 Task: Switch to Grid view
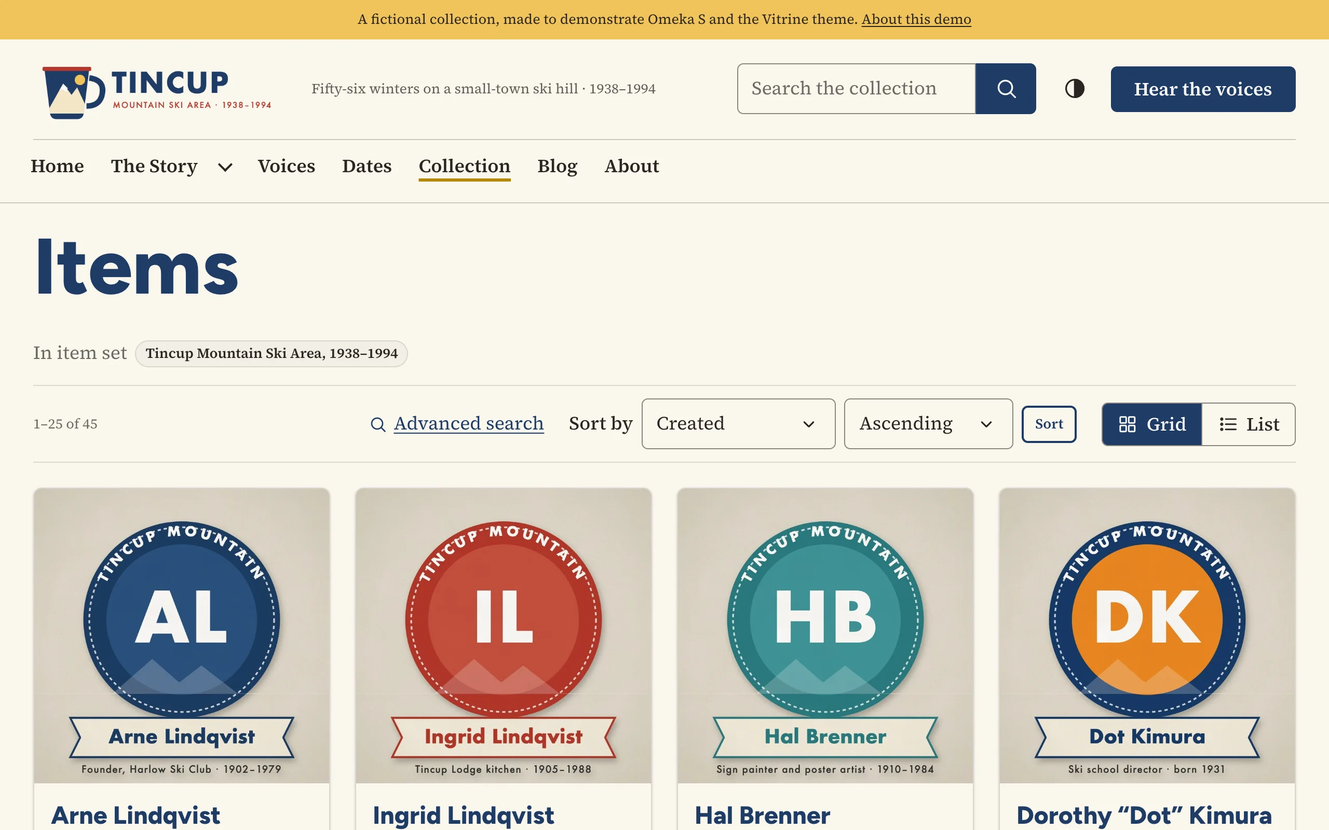tap(1151, 424)
